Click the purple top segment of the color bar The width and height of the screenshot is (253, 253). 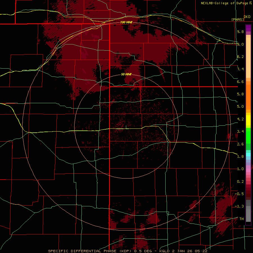point(248,28)
